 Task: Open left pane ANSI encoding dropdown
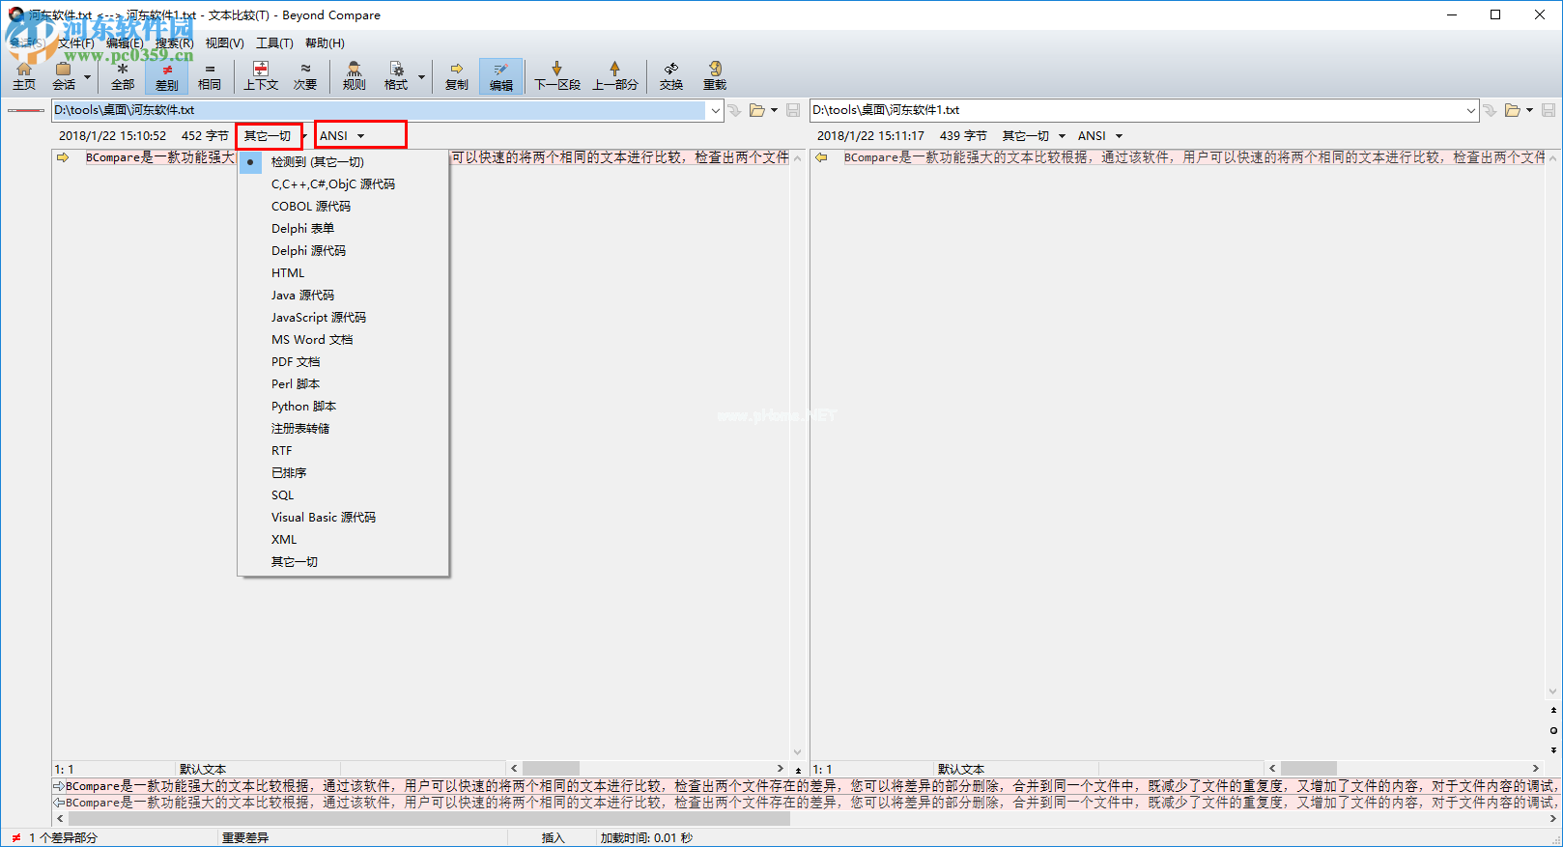click(x=342, y=136)
